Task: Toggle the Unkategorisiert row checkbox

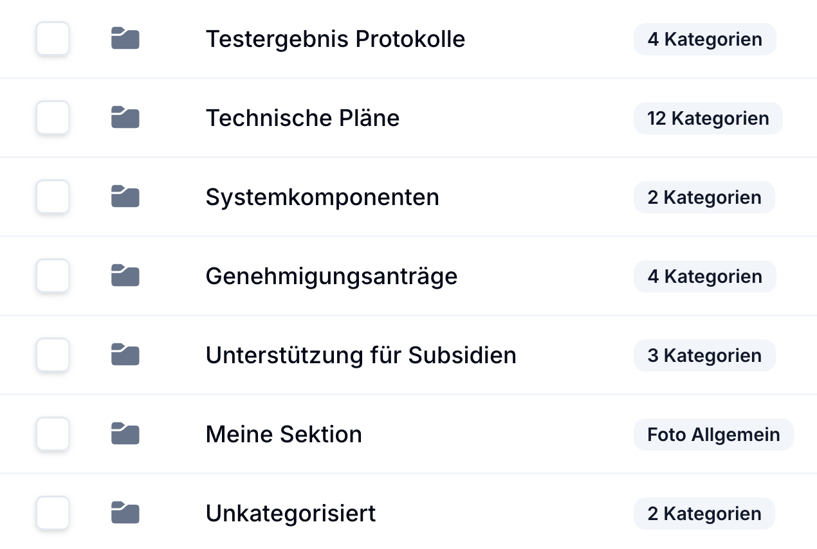Action: tap(52, 513)
